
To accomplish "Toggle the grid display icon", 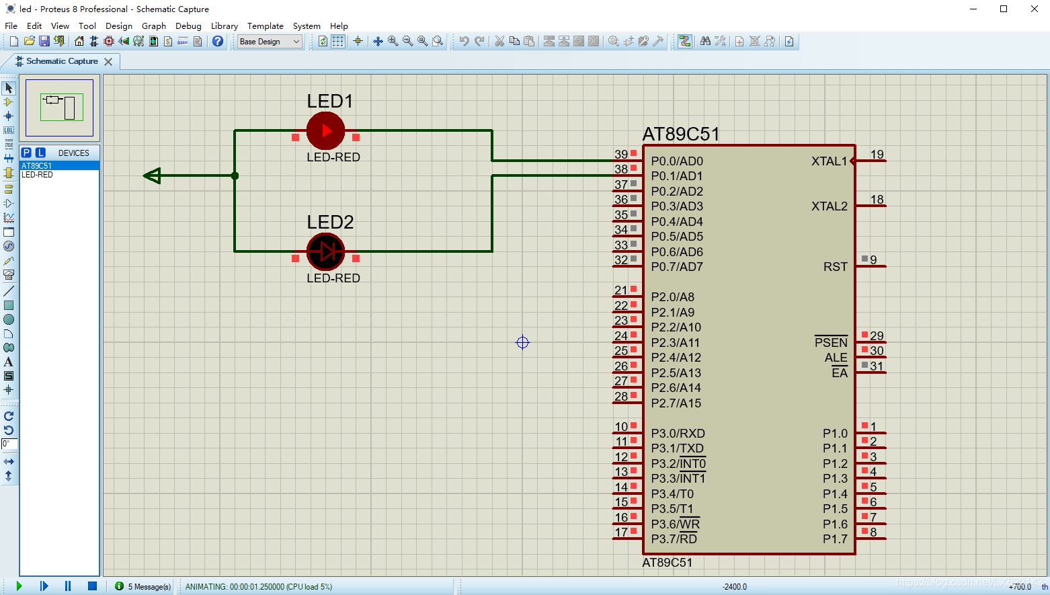I will pyautogui.click(x=338, y=41).
